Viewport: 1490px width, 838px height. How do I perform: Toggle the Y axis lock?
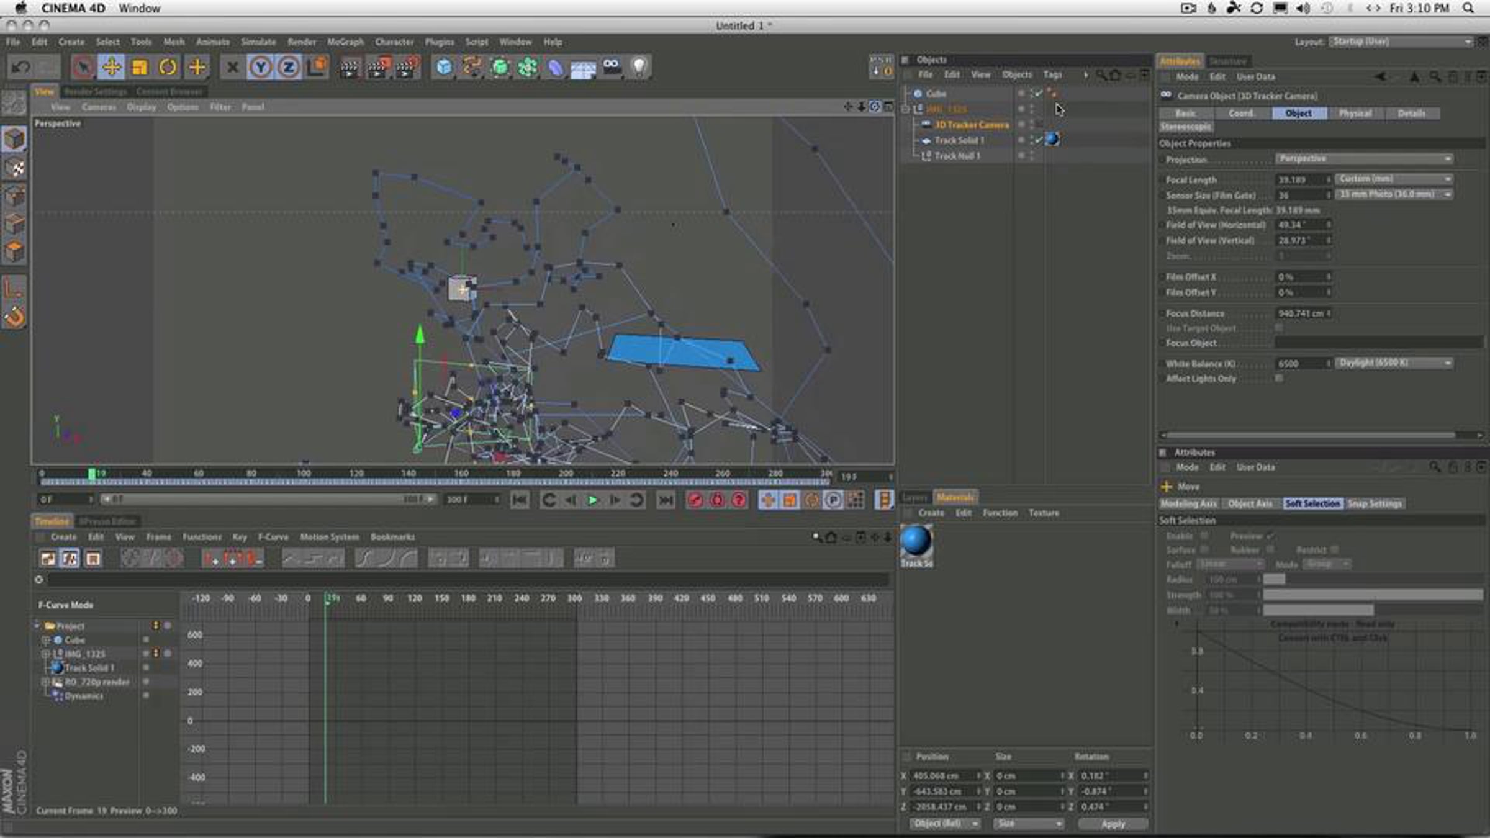pyautogui.click(x=261, y=67)
